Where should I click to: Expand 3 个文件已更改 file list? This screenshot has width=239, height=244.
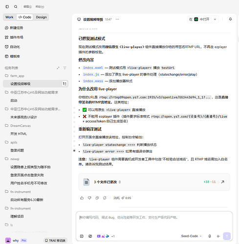pyautogui.click(x=108, y=182)
